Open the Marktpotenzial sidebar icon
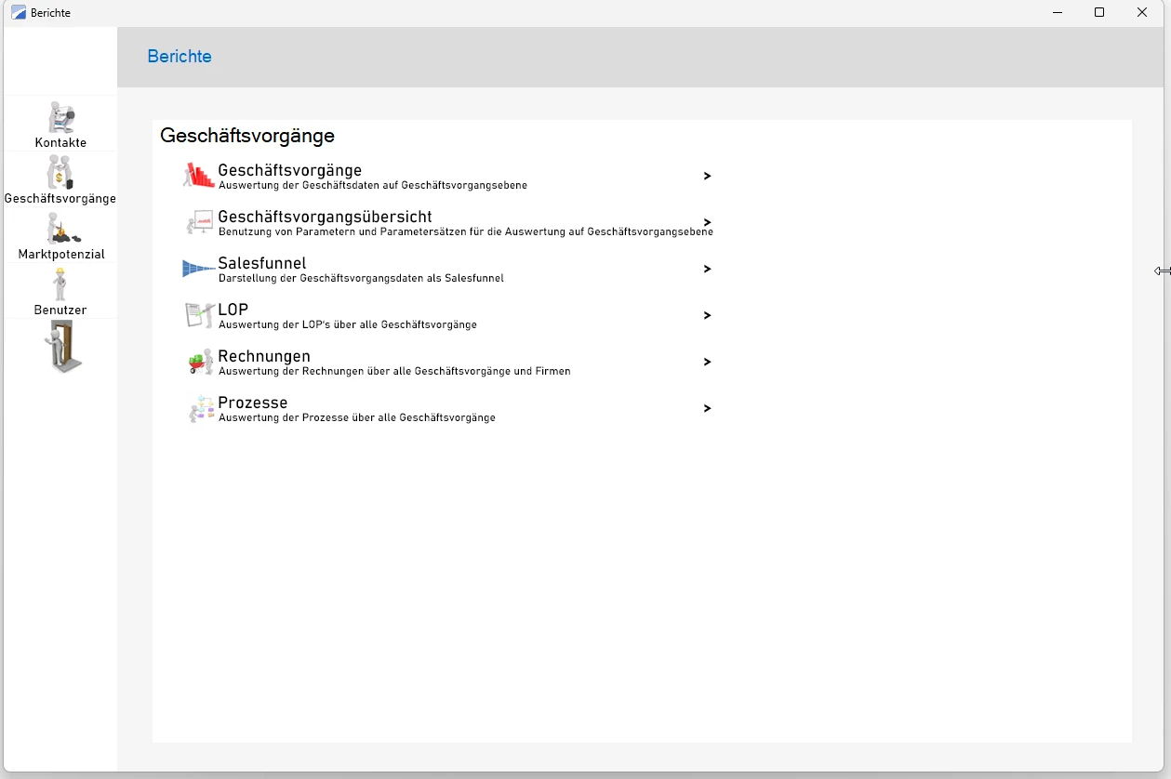Screen dimensions: 1171x779 [62, 228]
